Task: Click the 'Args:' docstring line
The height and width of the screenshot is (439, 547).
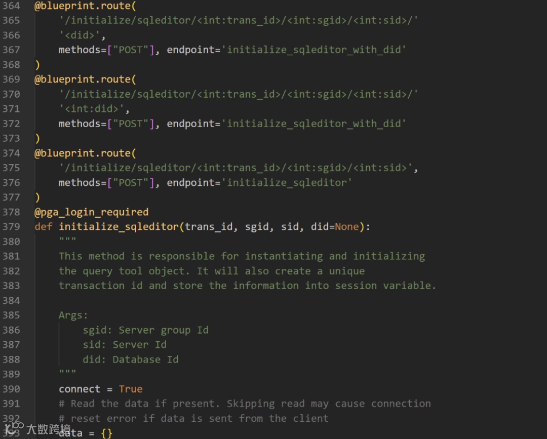Action: 73,315
